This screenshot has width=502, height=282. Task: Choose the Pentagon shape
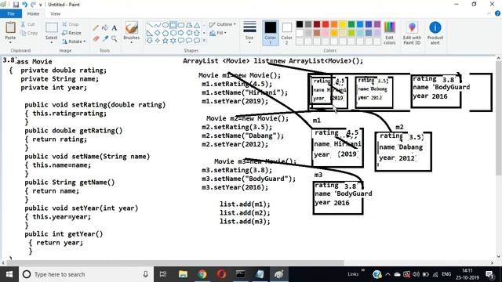coord(166,33)
